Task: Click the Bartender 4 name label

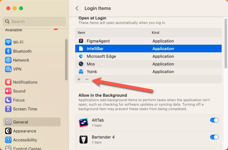Action: click(103, 137)
